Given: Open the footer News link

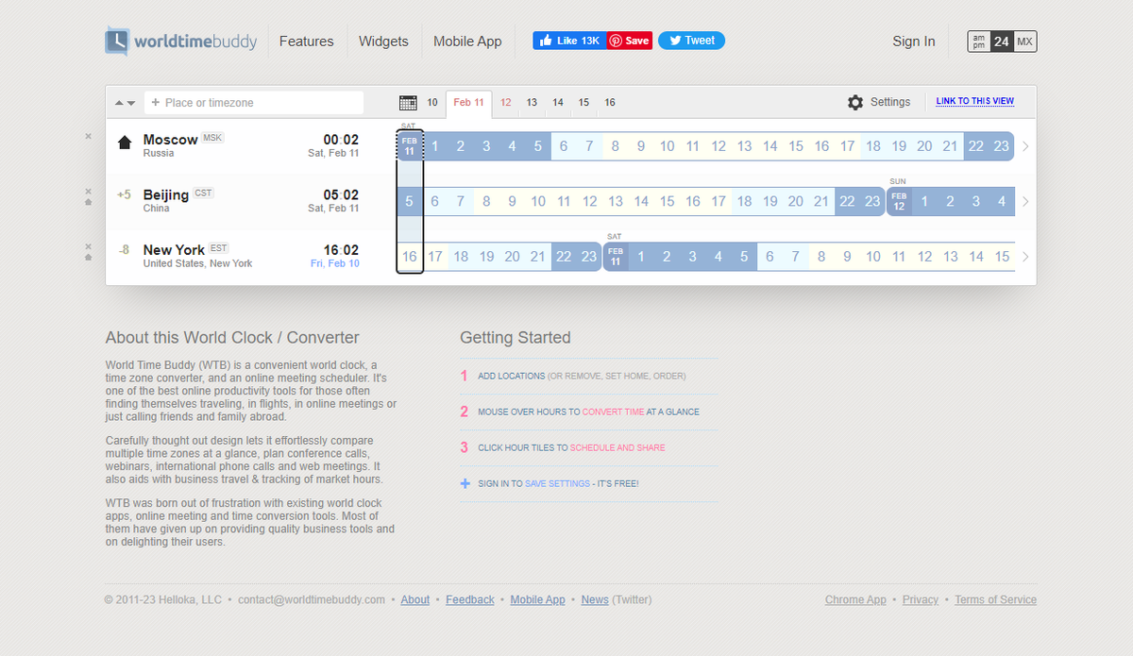Looking at the screenshot, I should click(x=595, y=599).
